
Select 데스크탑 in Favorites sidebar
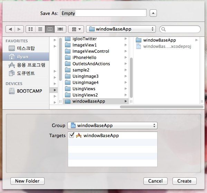click(x=26, y=48)
